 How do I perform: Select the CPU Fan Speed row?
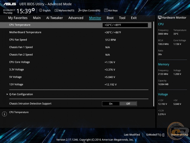(76, 40)
